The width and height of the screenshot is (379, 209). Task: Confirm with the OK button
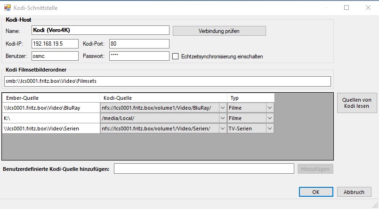(316, 192)
